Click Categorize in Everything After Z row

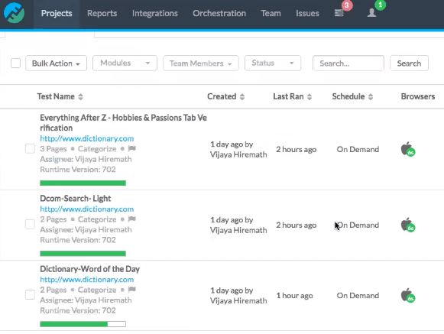[x=97, y=149]
